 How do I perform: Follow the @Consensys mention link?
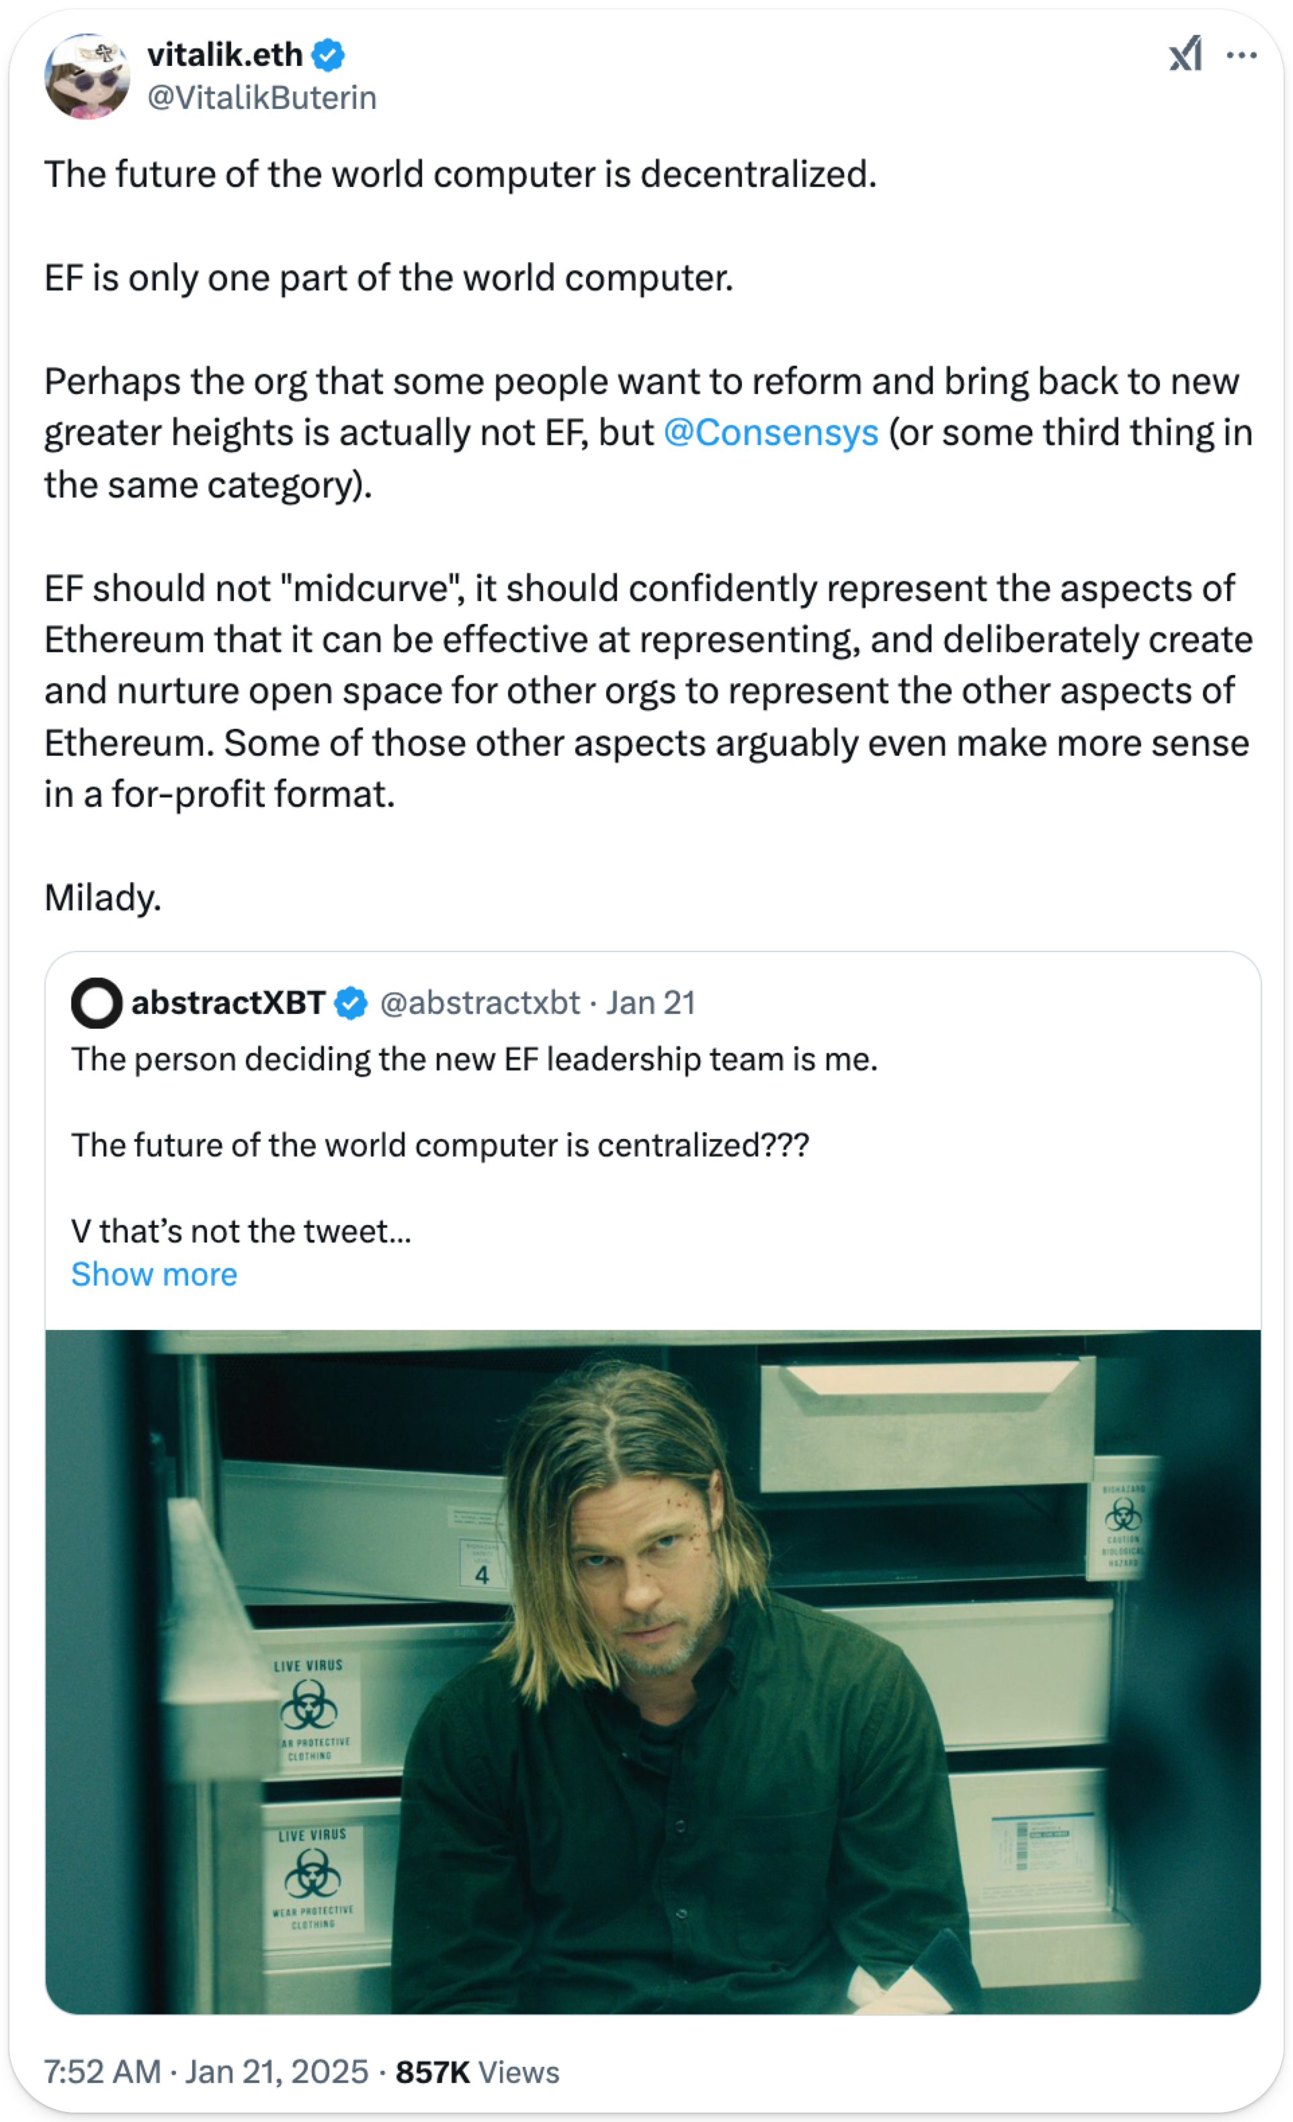tap(770, 432)
